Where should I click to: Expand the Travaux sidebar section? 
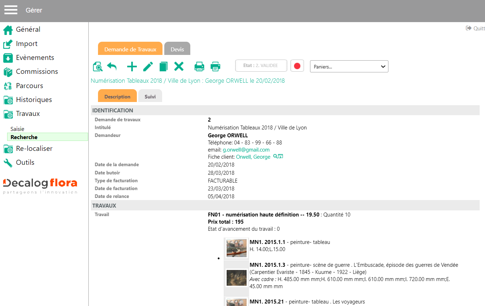tap(28, 114)
